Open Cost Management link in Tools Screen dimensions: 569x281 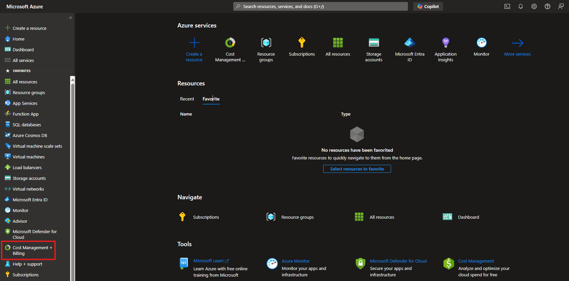click(476, 261)
